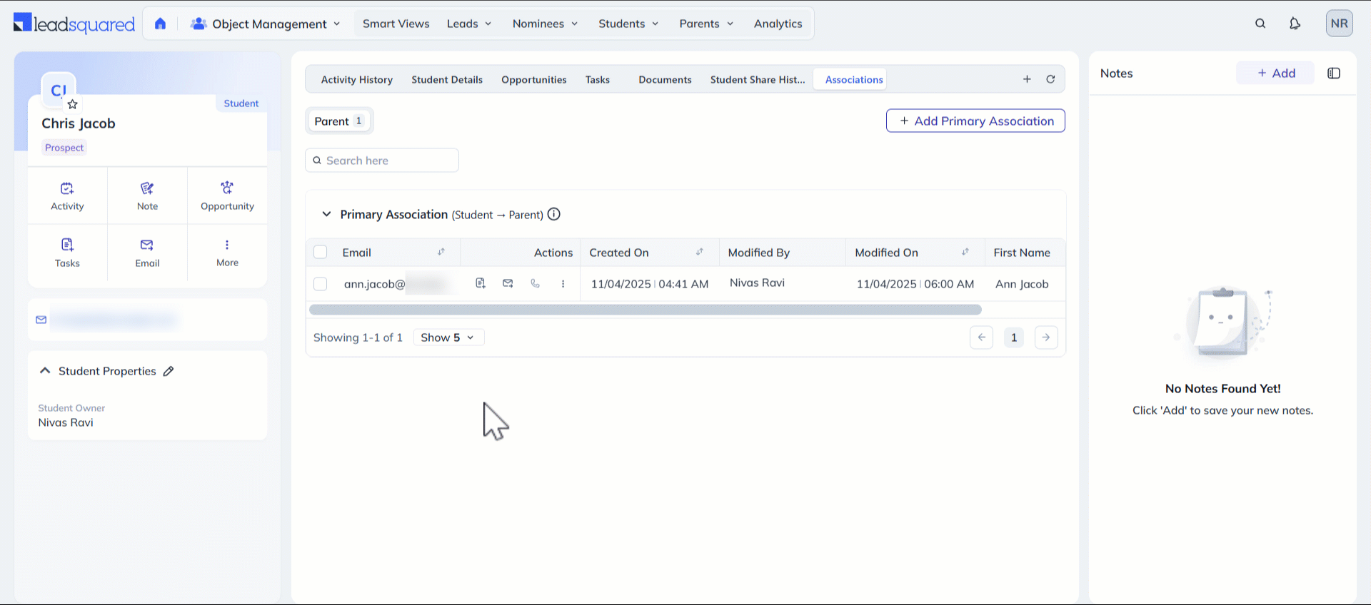Open the Show 5 page size dropdown
The width and height of the screenshot is (1371, 605).
[448, 337]
